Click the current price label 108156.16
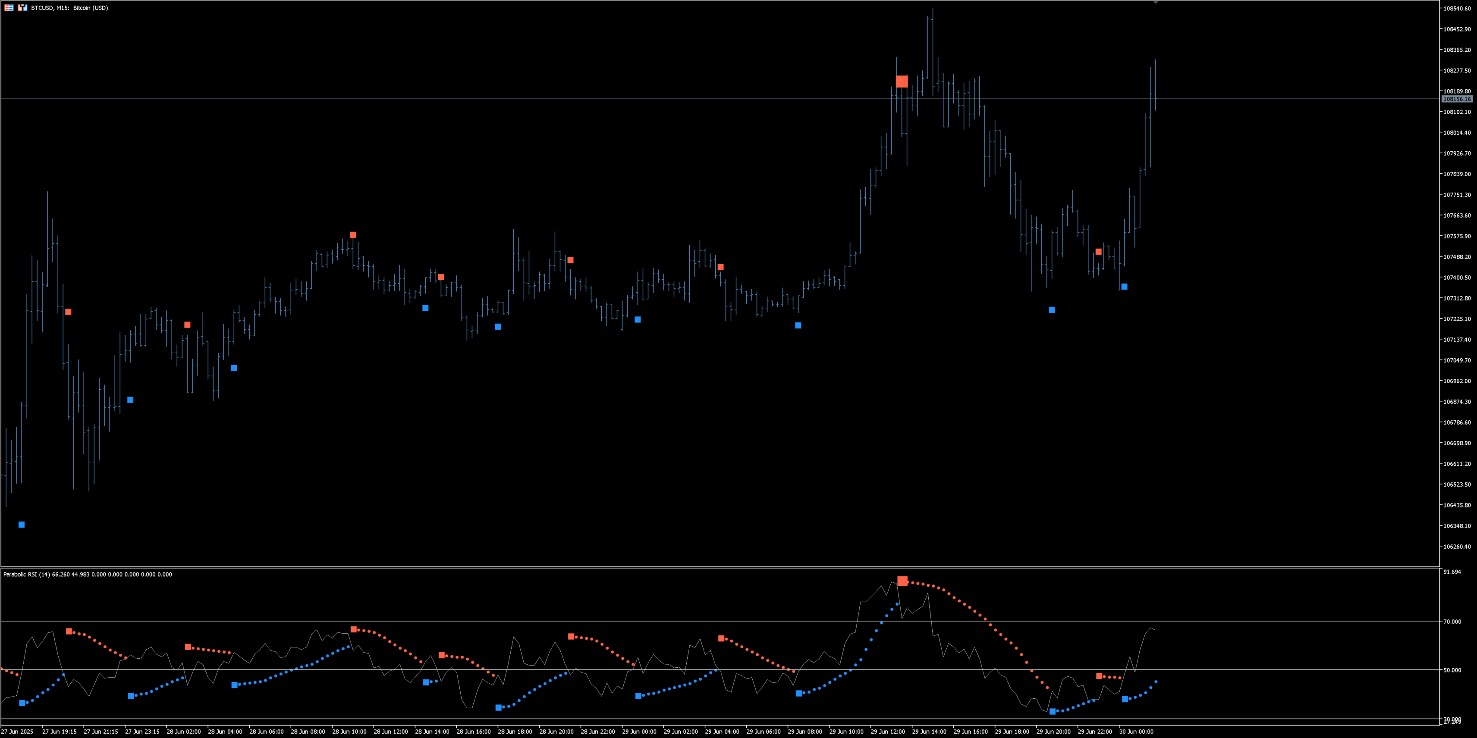This screenshot has width=1477, height=738. (1457, 99)
